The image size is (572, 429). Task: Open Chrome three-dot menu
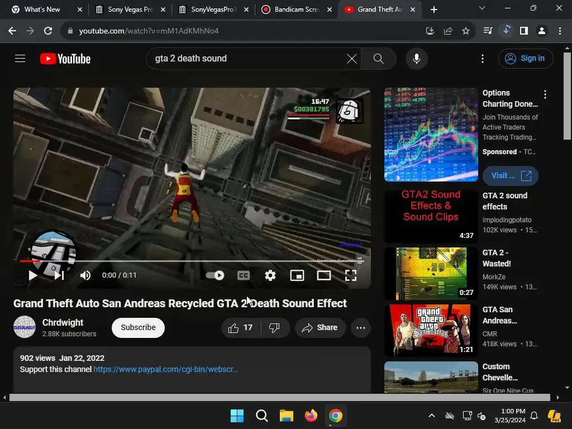coord(560,31)
